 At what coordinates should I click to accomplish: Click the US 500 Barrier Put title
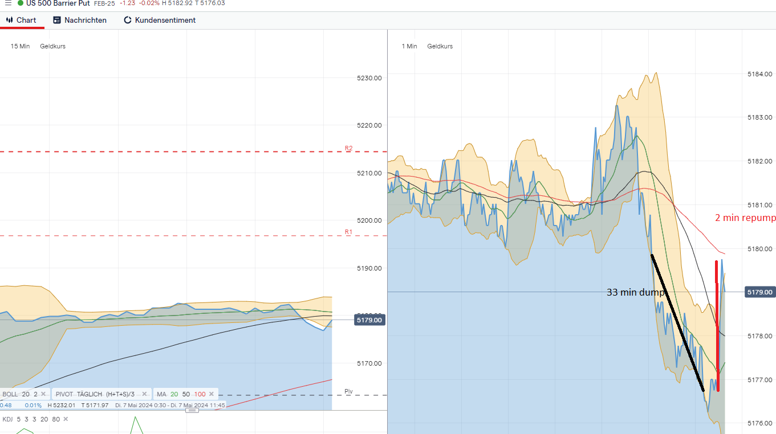tap(58, 3)
